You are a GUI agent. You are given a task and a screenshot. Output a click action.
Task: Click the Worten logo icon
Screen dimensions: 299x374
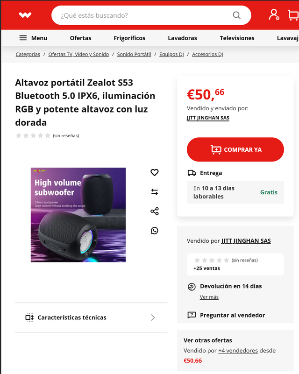pos(25,15)
